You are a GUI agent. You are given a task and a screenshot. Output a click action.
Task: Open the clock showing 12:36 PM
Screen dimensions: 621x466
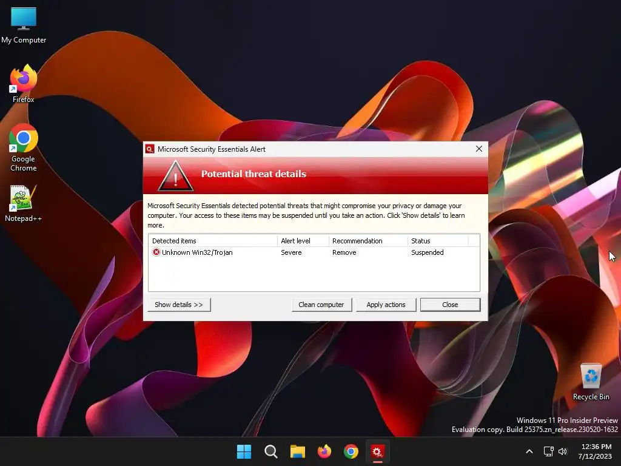coord(596,451)
